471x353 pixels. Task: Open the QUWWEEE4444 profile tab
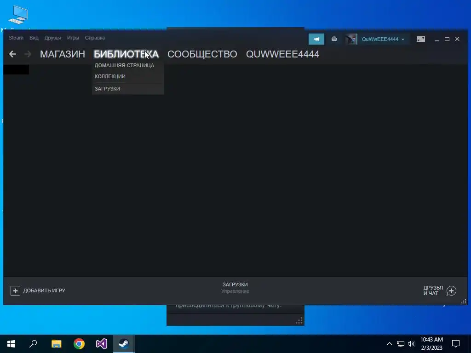click(283, 54)
